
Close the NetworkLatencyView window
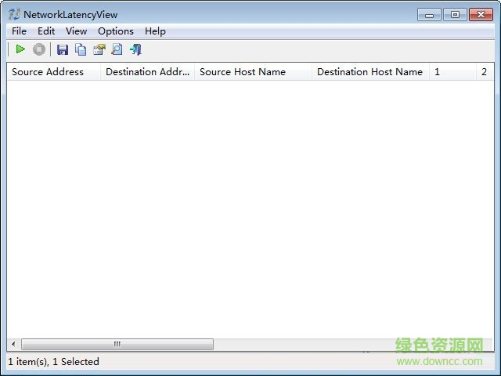[x=481, y=15]
